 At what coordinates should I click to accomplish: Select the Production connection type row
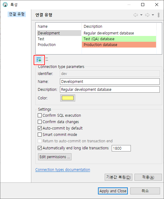59,45
